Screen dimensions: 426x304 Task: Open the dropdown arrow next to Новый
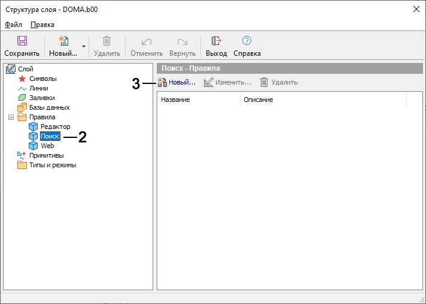[x=84, y=46]
